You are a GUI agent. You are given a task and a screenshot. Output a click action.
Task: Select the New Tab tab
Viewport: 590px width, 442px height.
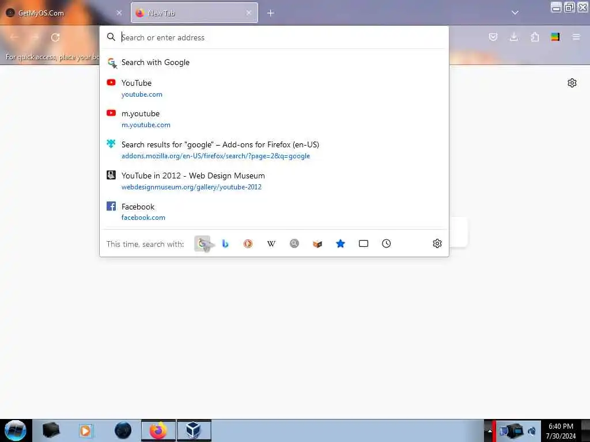[x=194, y=13]
